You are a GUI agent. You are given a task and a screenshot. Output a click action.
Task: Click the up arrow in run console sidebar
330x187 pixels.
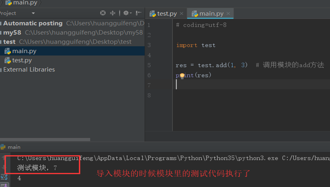[3, 158]
